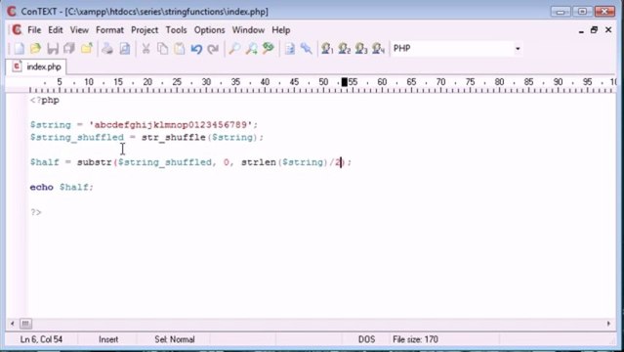Click the '<?php' opening tag line
Image resolution: width=624 pixels, height=352 pixels.
coord(45,101)
